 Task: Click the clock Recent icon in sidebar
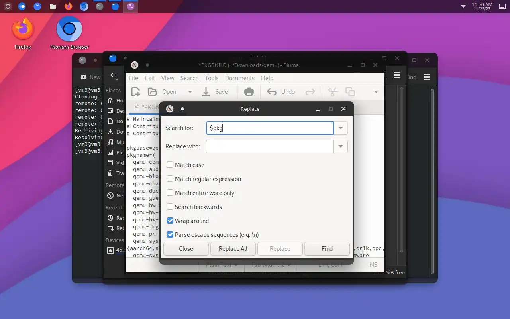click(x=110, y=218)
